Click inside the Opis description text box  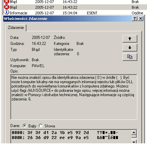[x=74, y=97]
